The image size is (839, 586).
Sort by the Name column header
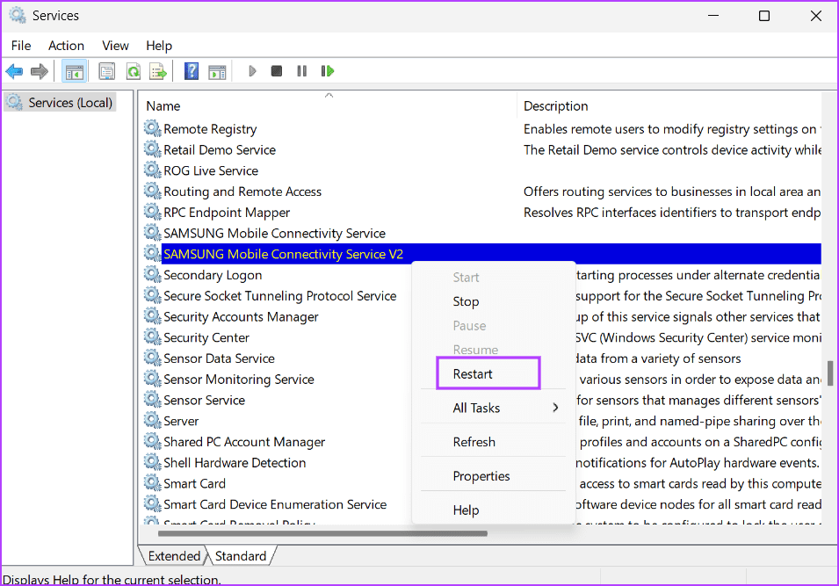tap(329, 106)
